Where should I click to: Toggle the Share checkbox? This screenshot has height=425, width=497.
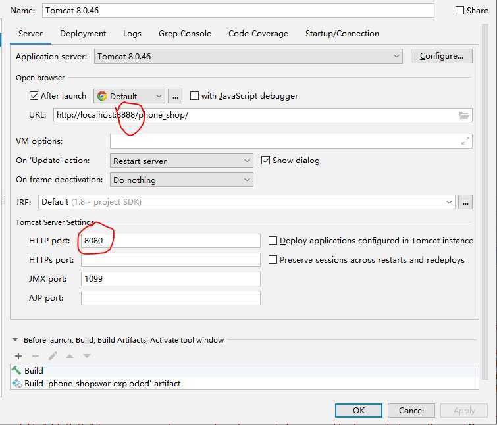click(x=459, y=11)
